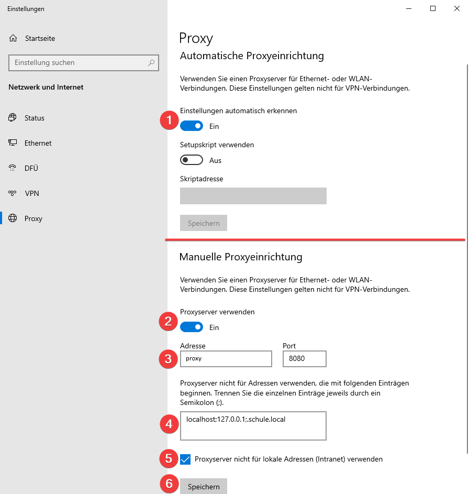
Task: Enable the 'Setupskript verwenden' toggle
Action: [x=192, y=160]
